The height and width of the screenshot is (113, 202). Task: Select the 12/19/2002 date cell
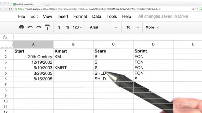33,62
